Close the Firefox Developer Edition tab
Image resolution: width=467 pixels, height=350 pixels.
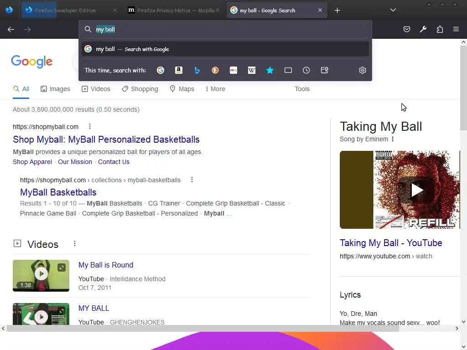point(115,10)
